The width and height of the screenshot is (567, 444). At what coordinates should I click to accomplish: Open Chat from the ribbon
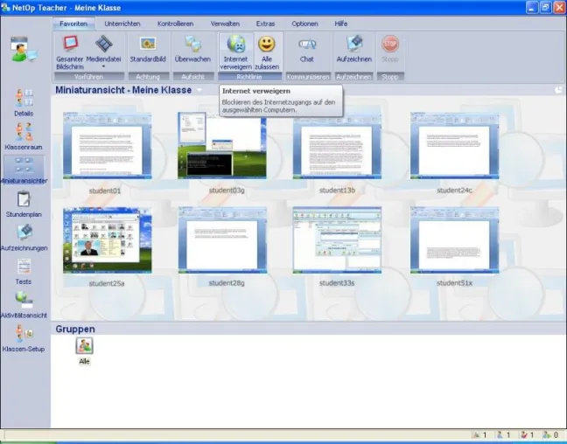[x=307, y=49]
